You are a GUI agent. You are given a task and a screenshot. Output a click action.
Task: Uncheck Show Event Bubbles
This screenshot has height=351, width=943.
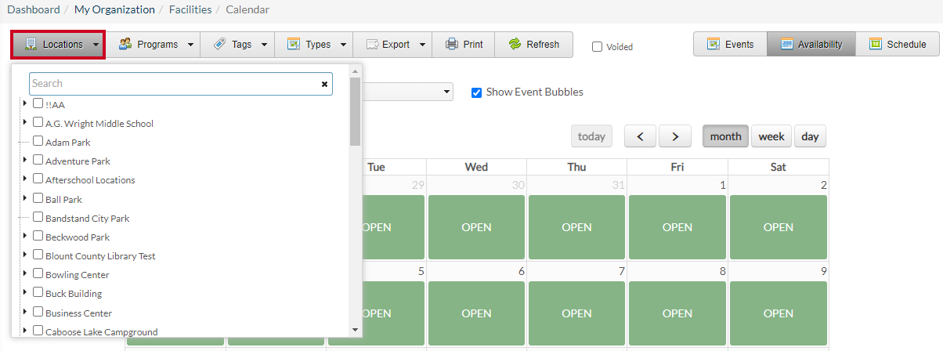pos(476,92)
